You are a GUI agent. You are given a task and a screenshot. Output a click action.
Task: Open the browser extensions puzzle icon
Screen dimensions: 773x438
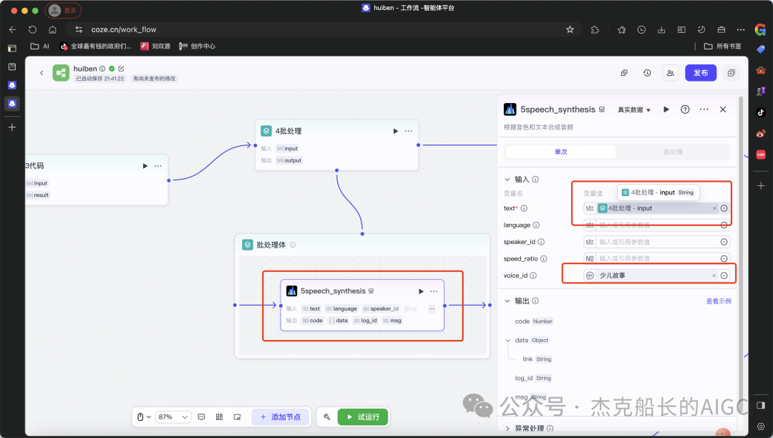(x=595, y=29)
